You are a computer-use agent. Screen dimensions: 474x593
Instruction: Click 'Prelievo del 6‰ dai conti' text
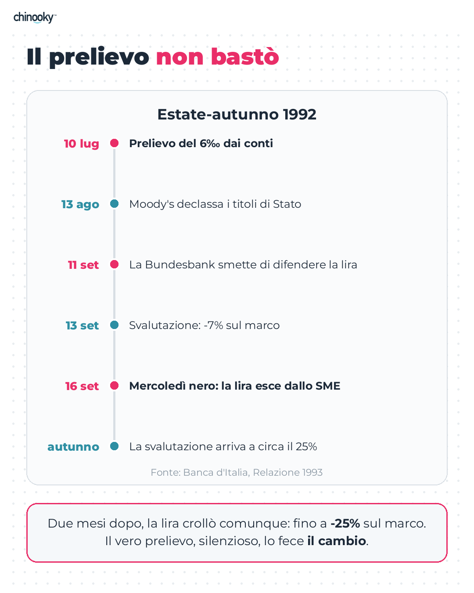click(x=201, y=143)
